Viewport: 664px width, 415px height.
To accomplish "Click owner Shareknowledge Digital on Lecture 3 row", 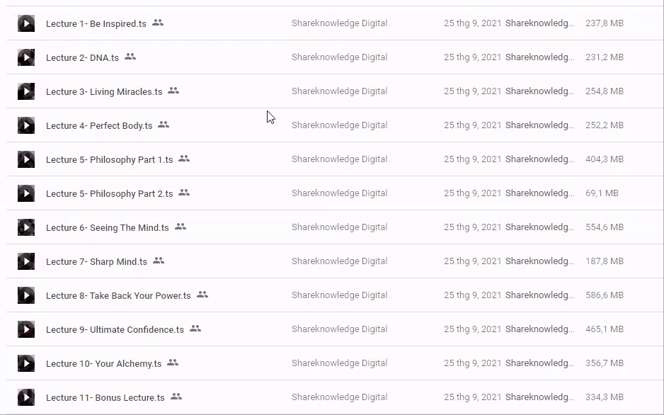I will coord(339,91).
